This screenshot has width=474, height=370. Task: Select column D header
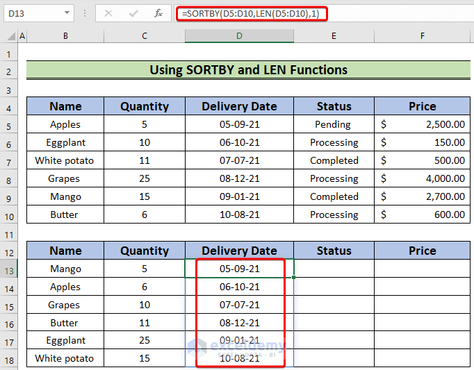(x=239, y=36)
